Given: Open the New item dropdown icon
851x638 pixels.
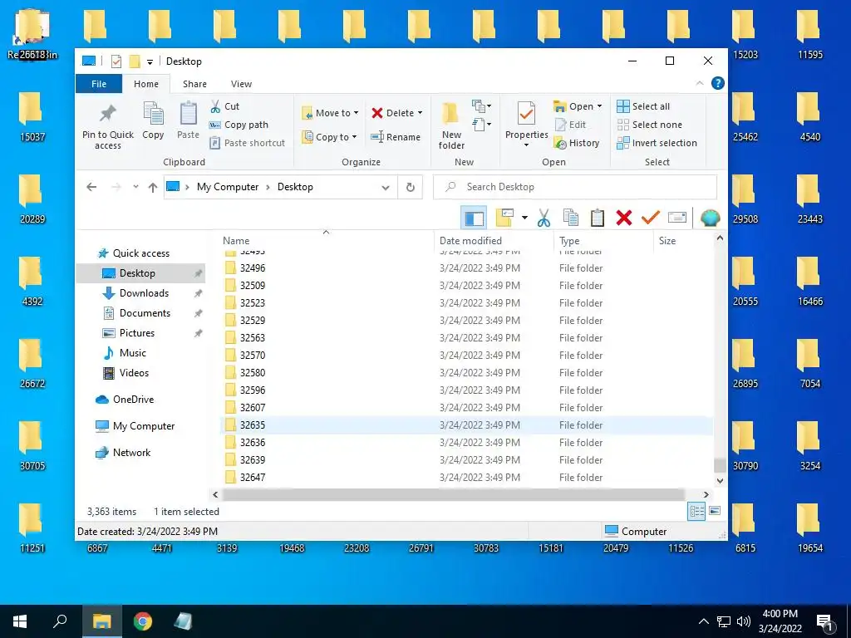Looking at the screenshot, I should click(x=481, y=106).
